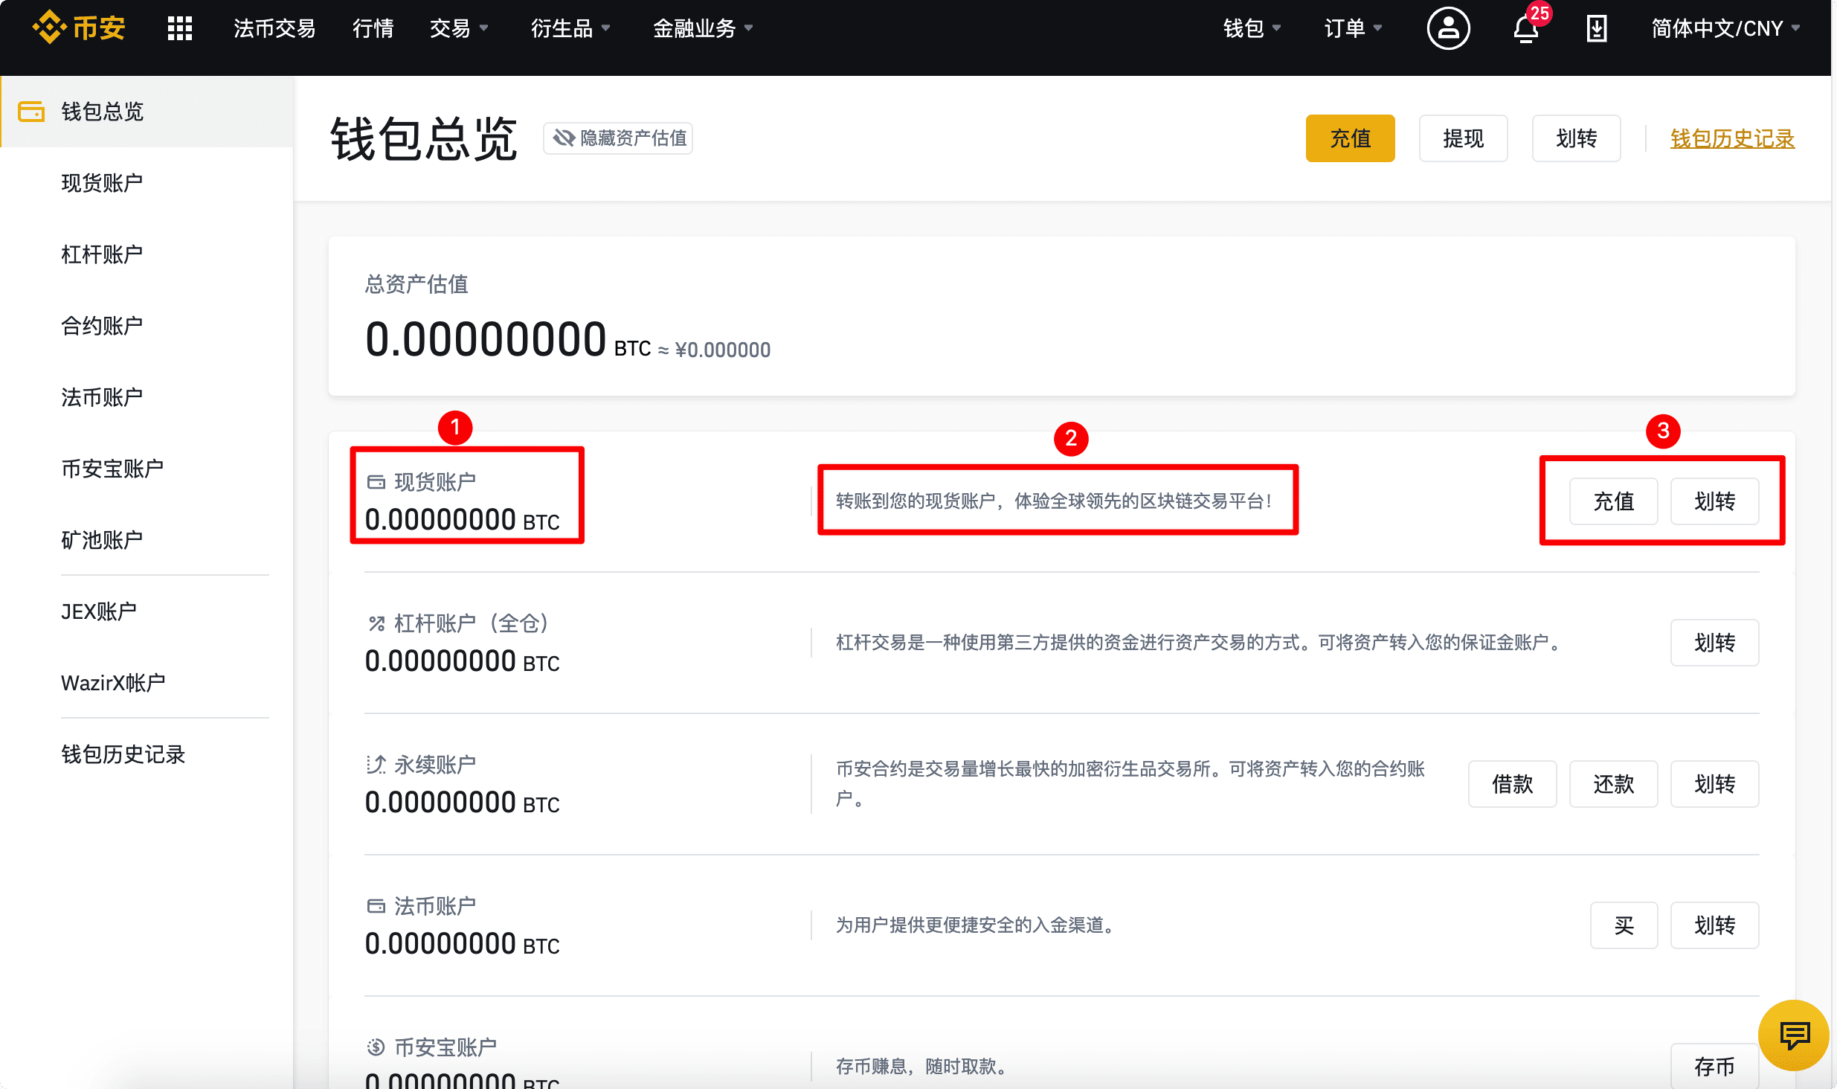Click the ≈ ¥0.000000 estimate text
Screen dimensions: 1837x1089
tap(714, 350)
